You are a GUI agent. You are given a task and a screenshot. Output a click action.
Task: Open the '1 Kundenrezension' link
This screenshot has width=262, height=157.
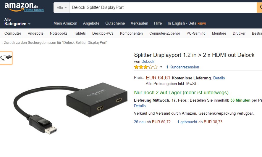click(182, 67)
